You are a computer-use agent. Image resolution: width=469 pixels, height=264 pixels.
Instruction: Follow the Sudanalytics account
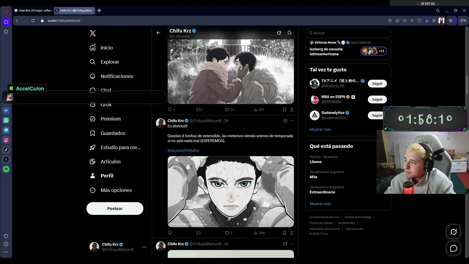[376, 115]
